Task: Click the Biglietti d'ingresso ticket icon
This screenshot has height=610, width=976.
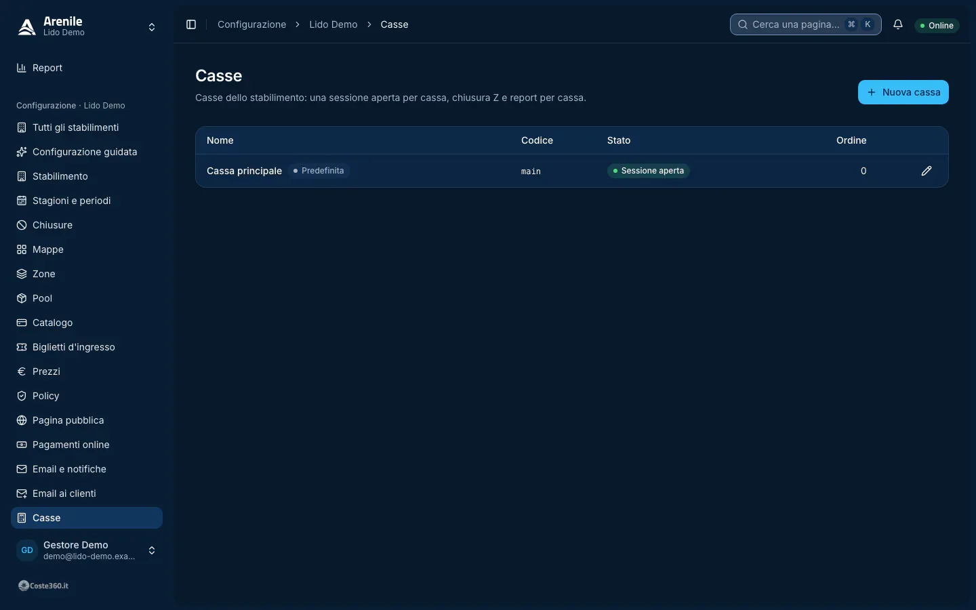Action: [x=22, y=347]
